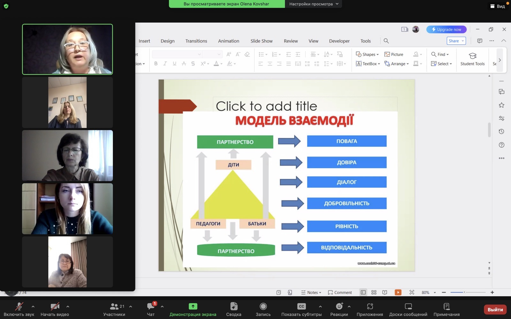
Task: Turn on the video camera
Action: click(x=55, y=307)
